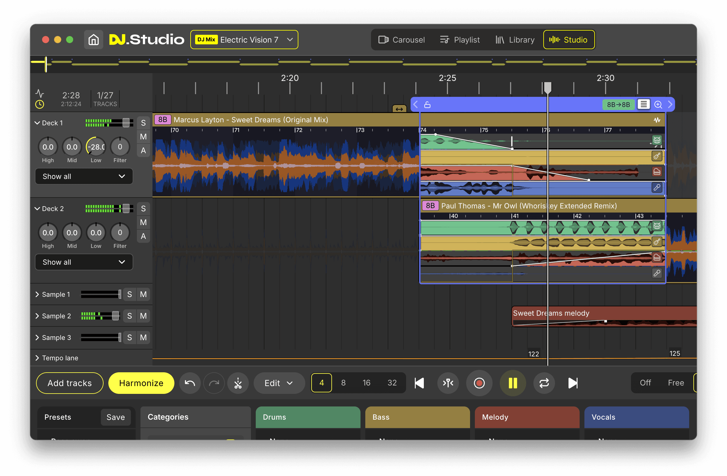Click the clock time display icon
727x476 pixels.
pos(40,104)
